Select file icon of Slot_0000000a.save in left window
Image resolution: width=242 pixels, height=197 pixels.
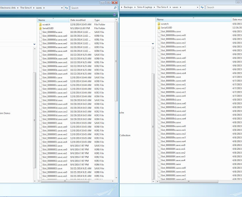[40, 32]
